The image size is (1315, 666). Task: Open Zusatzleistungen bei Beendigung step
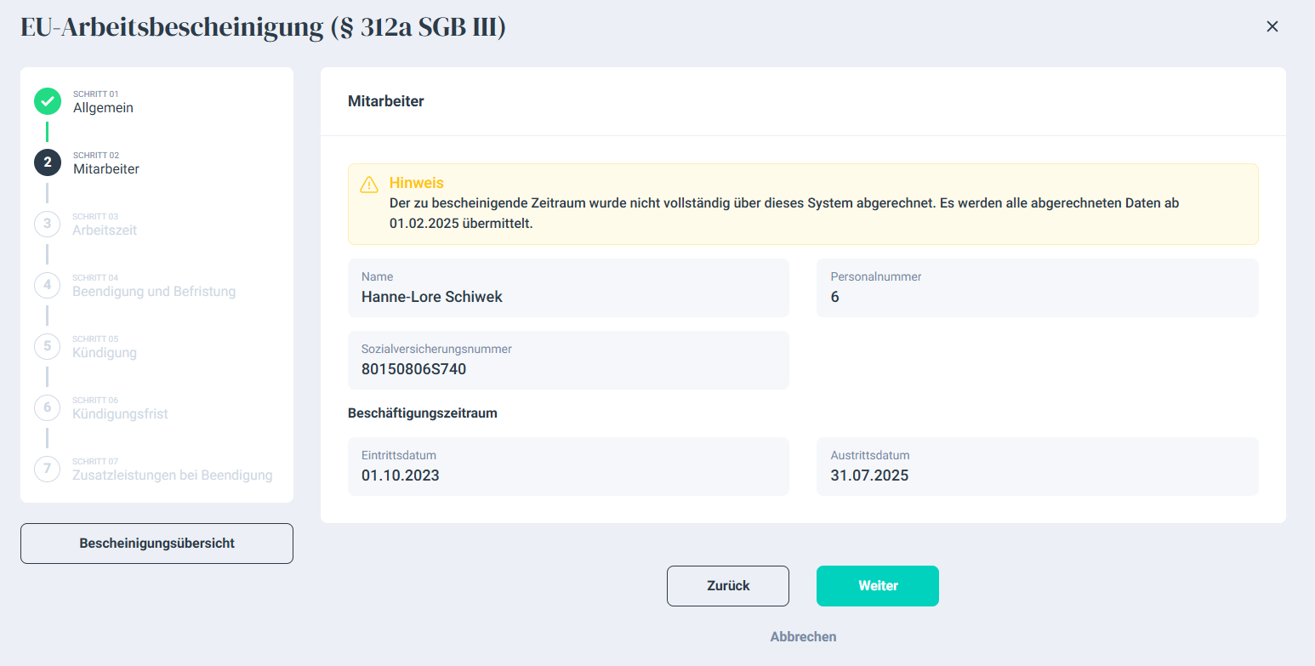pyautogui.click(x=173, y=475)
